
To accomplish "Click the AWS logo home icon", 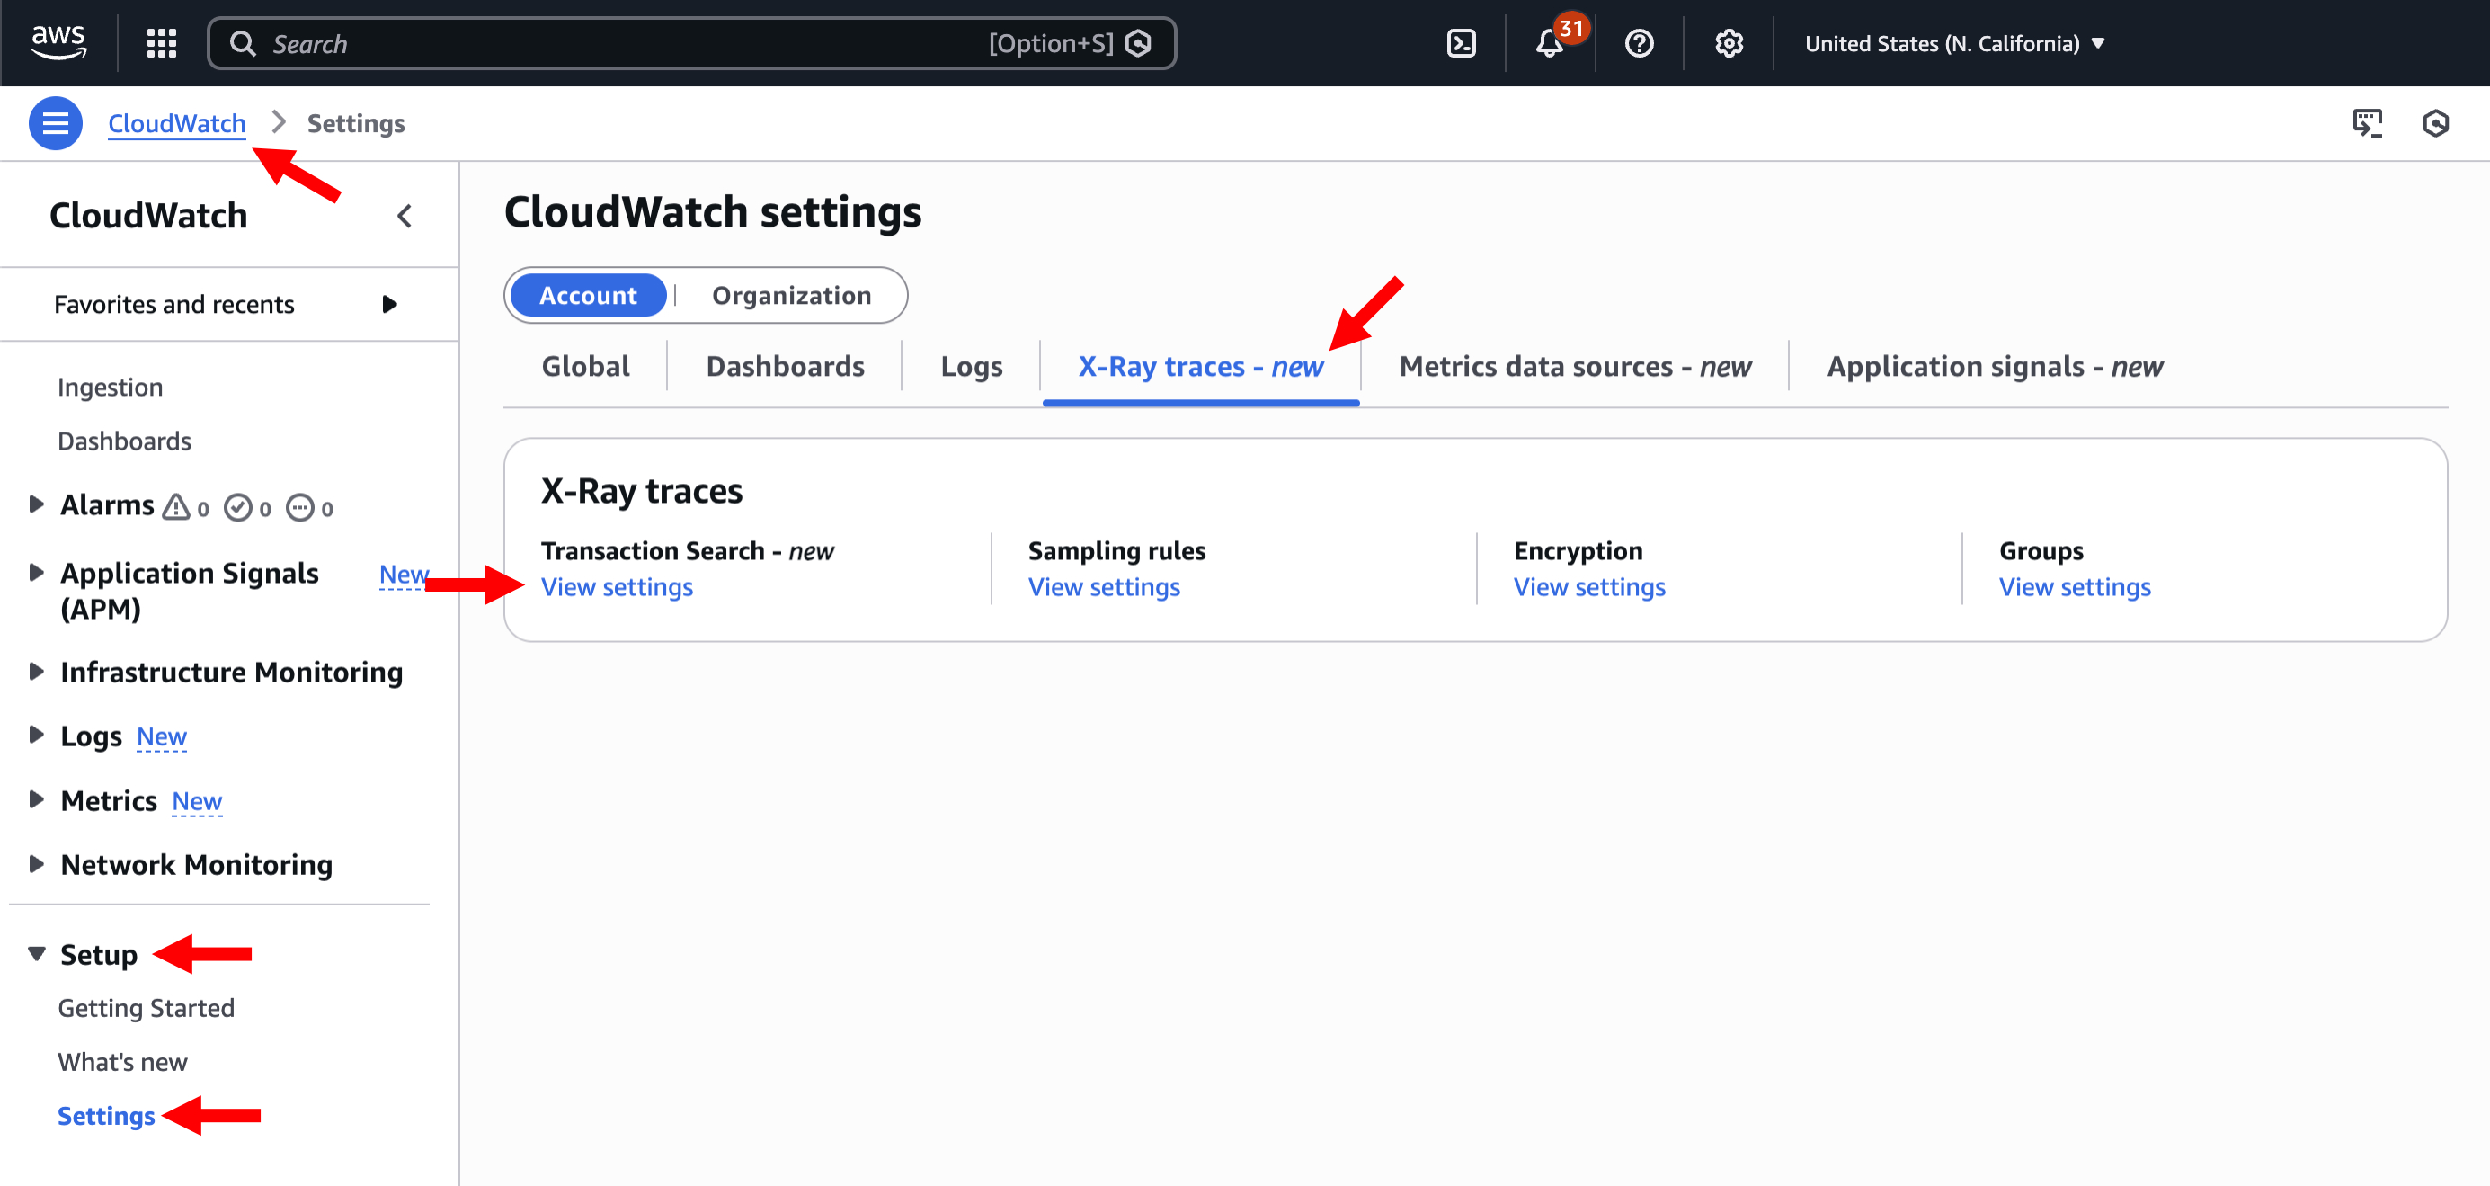I will click(58, 41).
